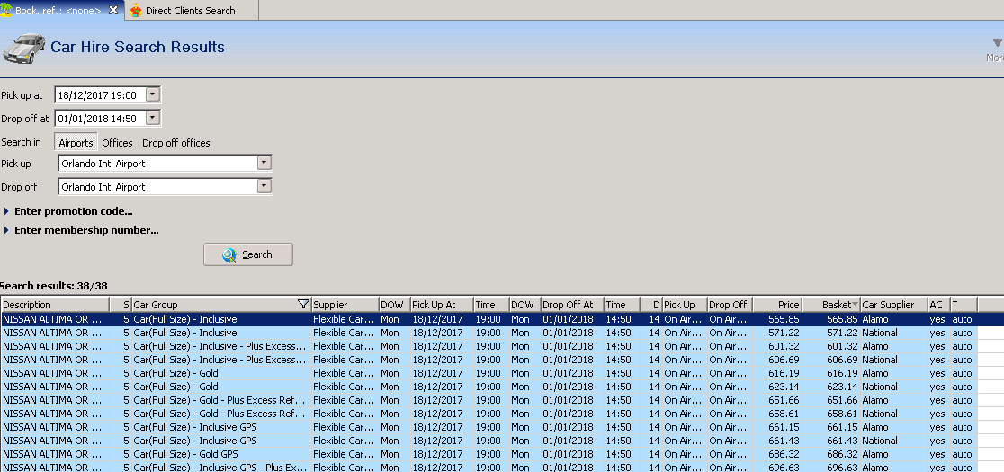Sort by AC column header
1004x472 pixels.
tap(938, 305)
